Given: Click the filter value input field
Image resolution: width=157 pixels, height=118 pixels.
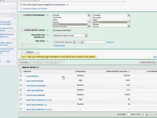Looking at the screenshot, I should [95, 42].
